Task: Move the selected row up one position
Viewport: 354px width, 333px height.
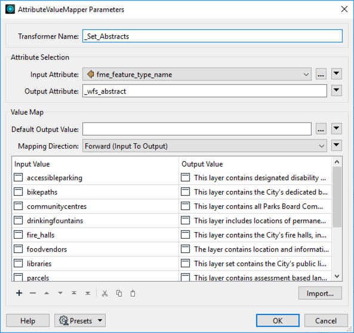Action: (47, 293)
